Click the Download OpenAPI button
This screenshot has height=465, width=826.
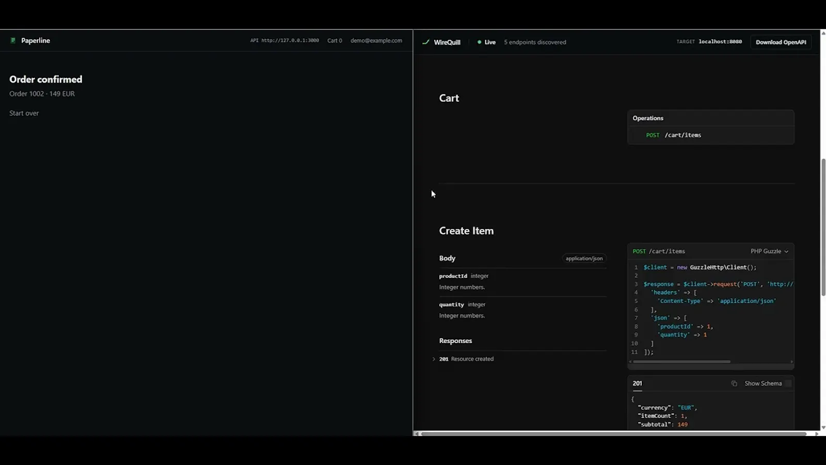(x=781, y=42)
